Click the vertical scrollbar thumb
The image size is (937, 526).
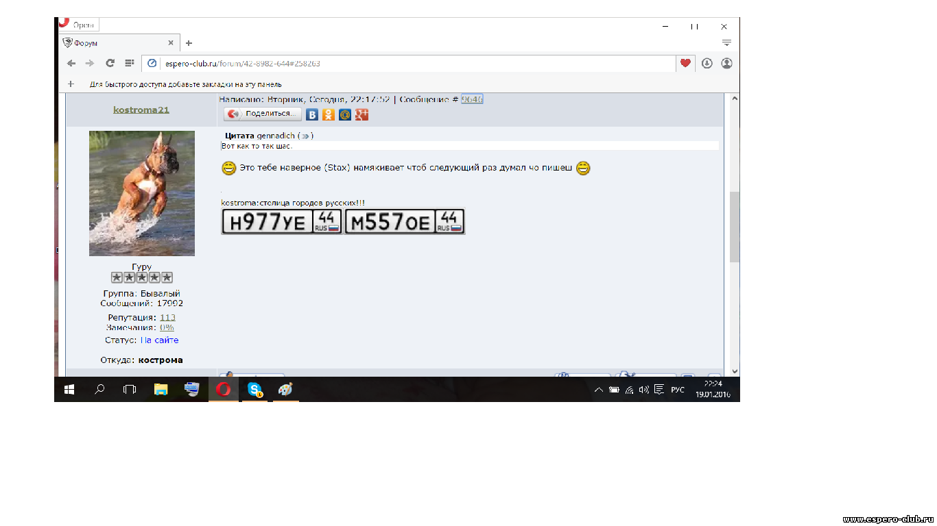[x=735, y=227]
